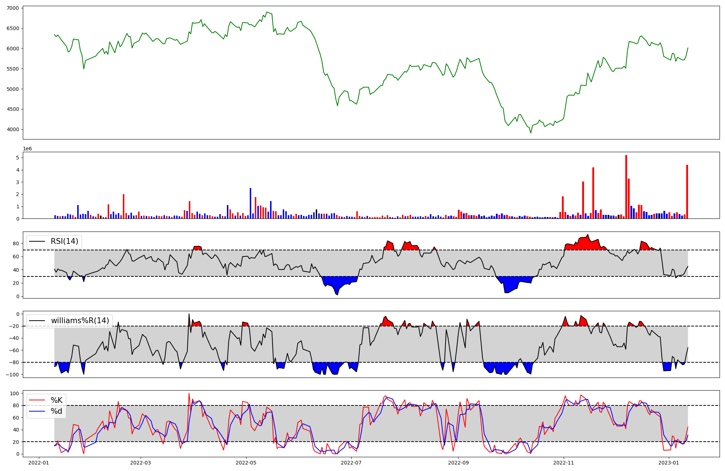Screen dimensions: 725x471
Task: Select the 2022-01 x-axis date label
Action: (38, 463)
